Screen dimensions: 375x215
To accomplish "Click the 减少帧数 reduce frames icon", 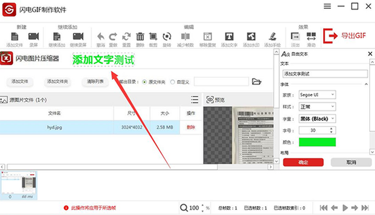I will click(185, 37).
